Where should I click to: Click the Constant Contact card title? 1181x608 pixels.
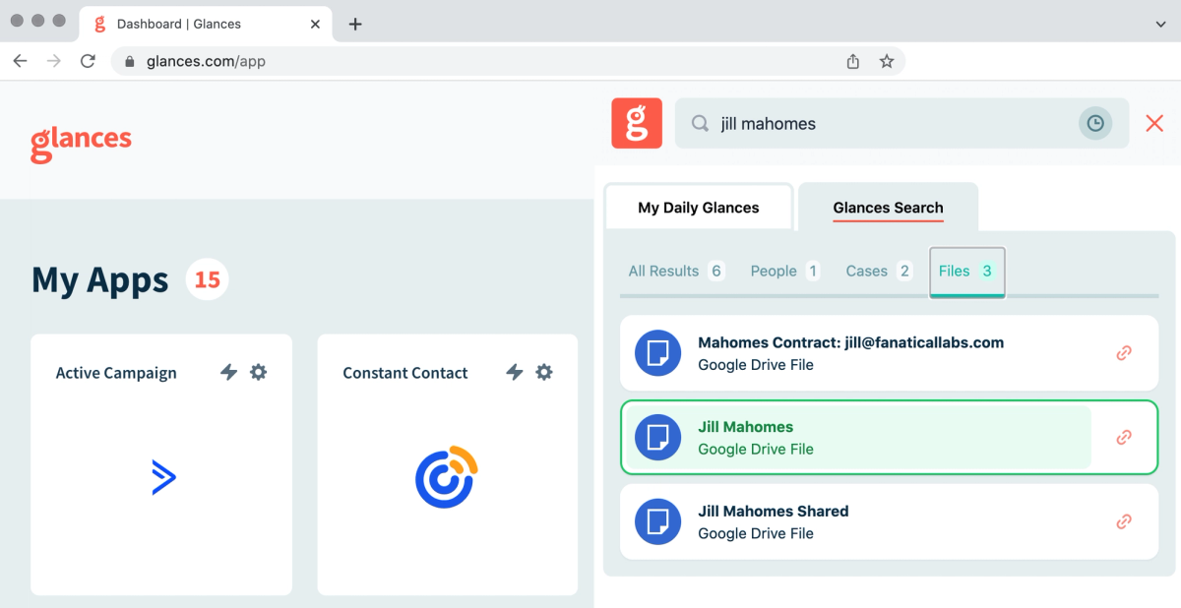tap(405, 373)
